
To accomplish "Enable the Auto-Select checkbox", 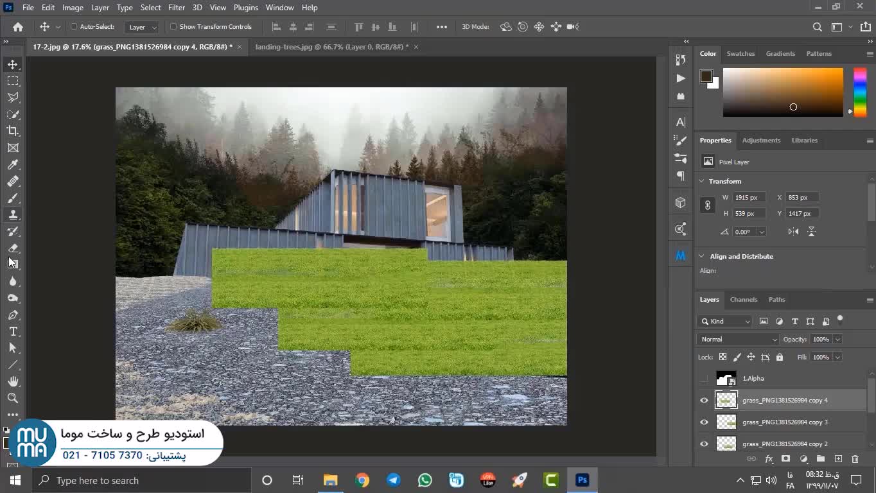I will click(x=74, y=27).
